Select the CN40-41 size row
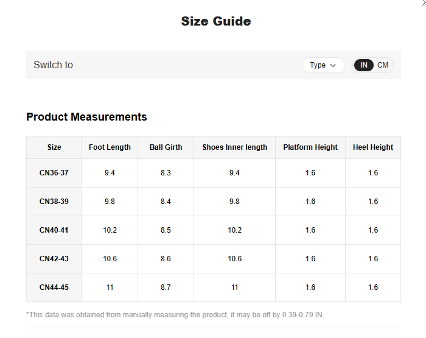 pyautogui.click(x=54, y=230)
